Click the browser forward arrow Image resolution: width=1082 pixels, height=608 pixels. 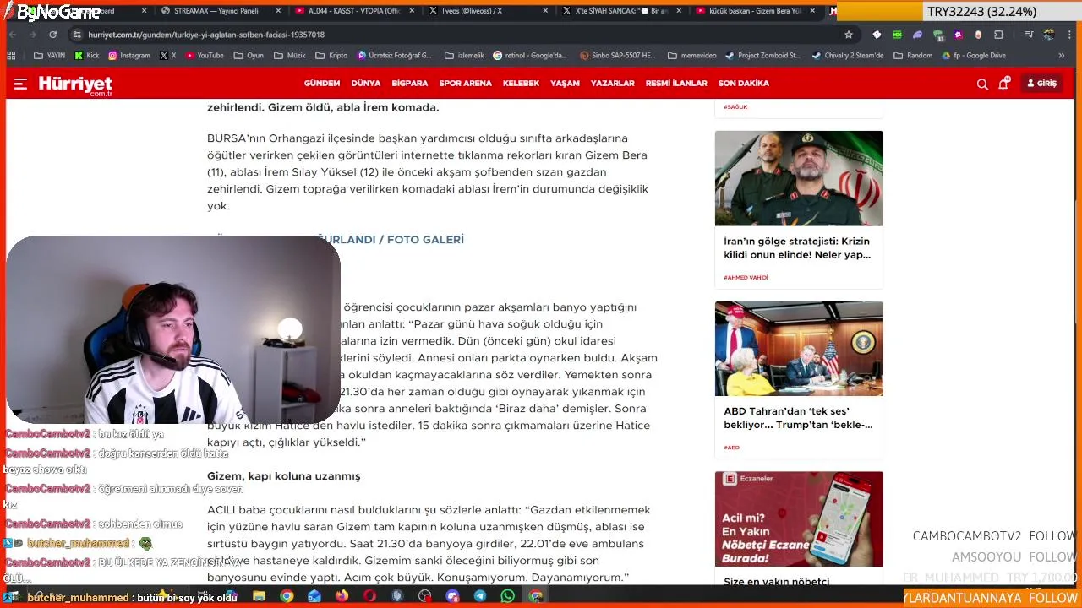tap(32, 35)
